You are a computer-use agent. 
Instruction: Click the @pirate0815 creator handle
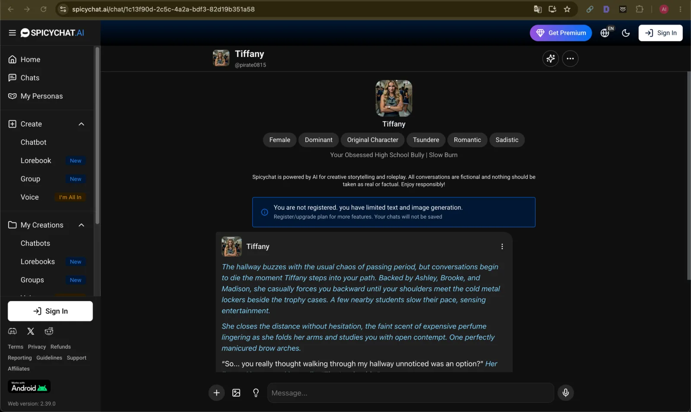pos(250,65)
